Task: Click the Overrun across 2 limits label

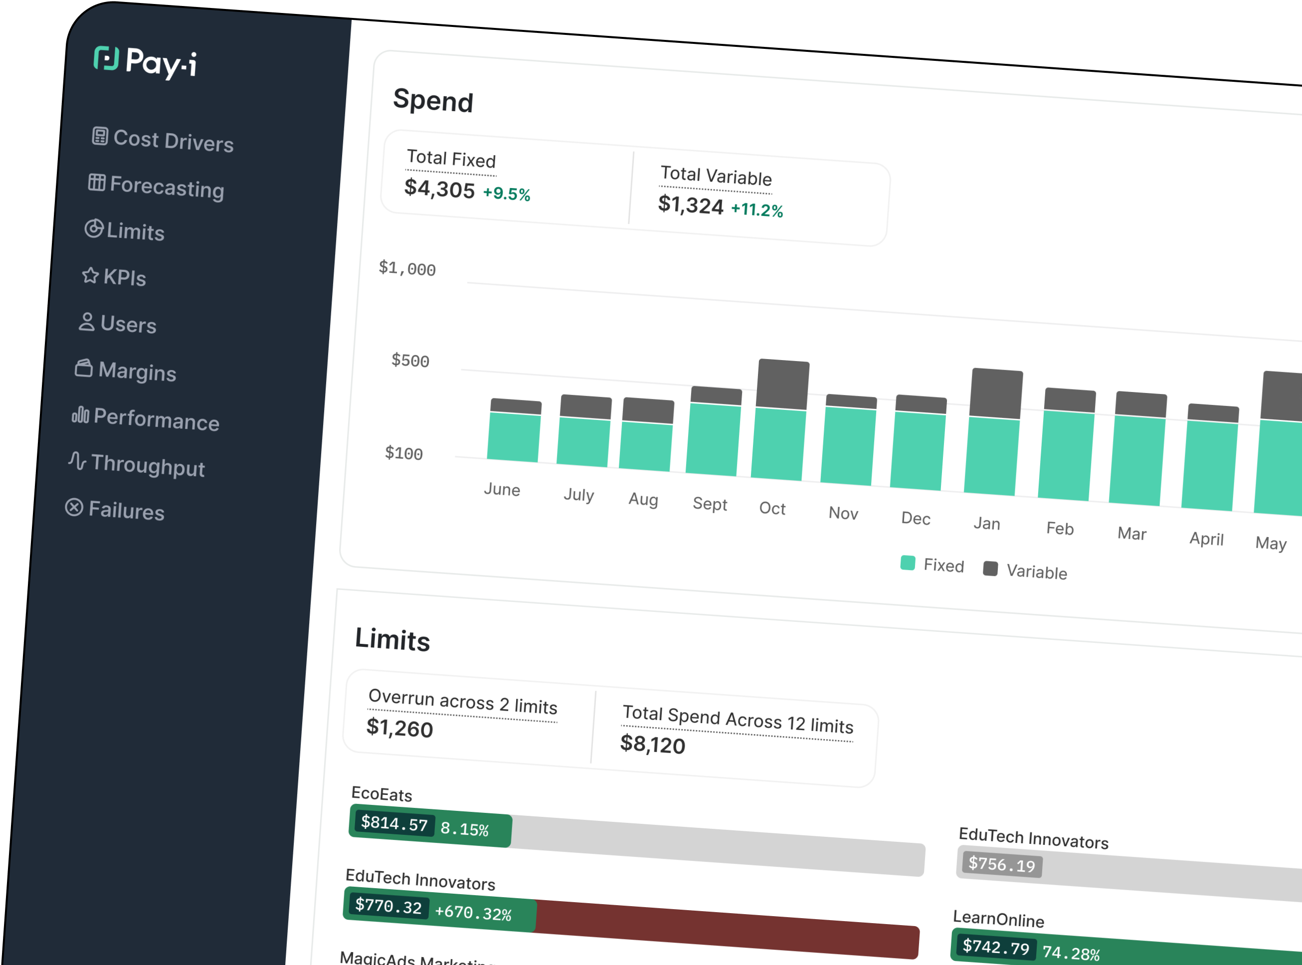Action: pyautogui.click(x=463, y=702)
